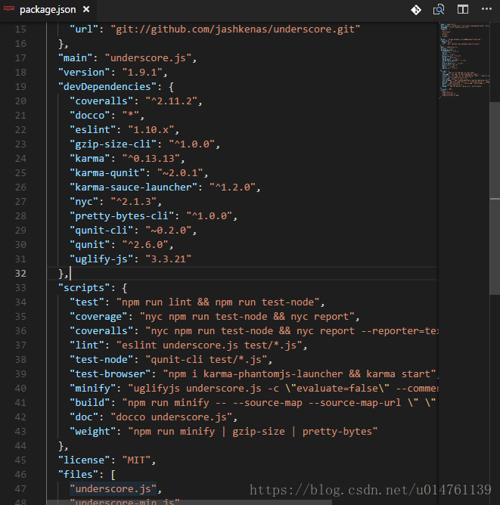
Task: Click the "coveralls" script key on line 36
Action: [x=101, y=331]
